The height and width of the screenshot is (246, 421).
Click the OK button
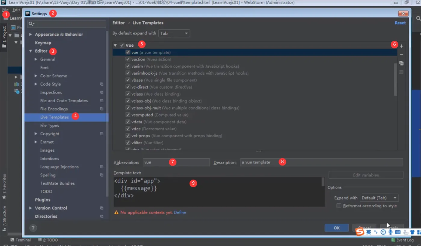click(x=336, y=228)
